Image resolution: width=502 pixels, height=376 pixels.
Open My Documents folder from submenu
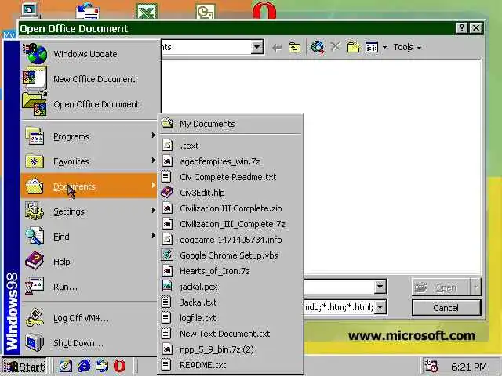coord(231,124)
